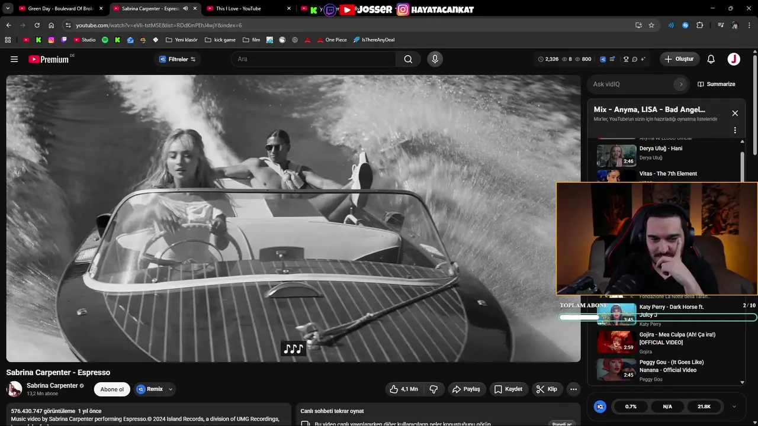The height and width of the screenshot is (426, 758).
Task: Click the YouTube Premium logo
Action: click(49, 59)
